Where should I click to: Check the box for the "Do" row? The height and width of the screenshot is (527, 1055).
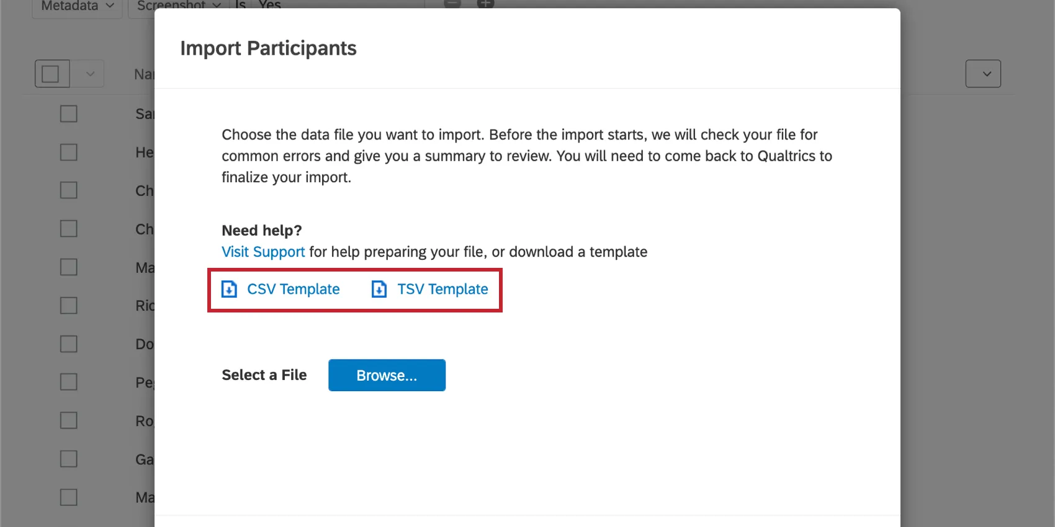pyautogui.click(x=69, y=344)
